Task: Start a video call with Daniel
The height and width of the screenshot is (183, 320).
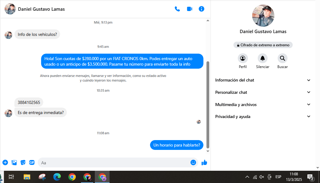Action: click(189, 9)
